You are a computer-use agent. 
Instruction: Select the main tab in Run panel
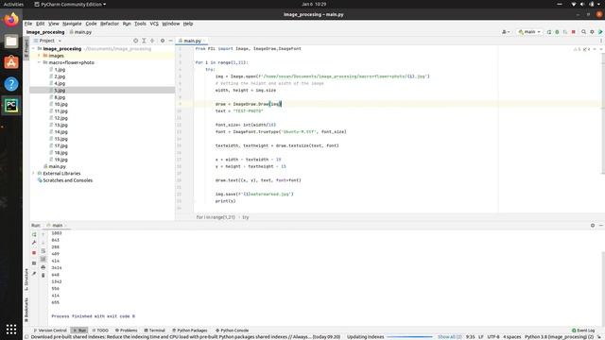pos(57,225)
